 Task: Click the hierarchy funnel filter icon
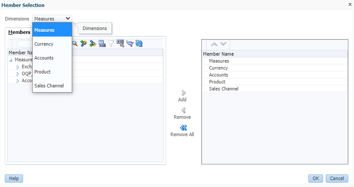(130, 43)
